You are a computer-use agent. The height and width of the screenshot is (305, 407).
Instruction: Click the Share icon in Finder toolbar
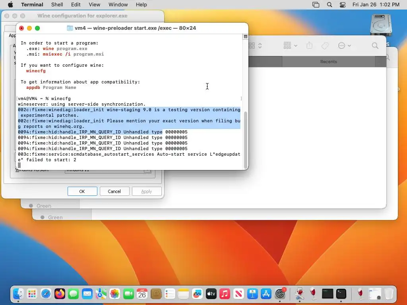click(309, 46)
